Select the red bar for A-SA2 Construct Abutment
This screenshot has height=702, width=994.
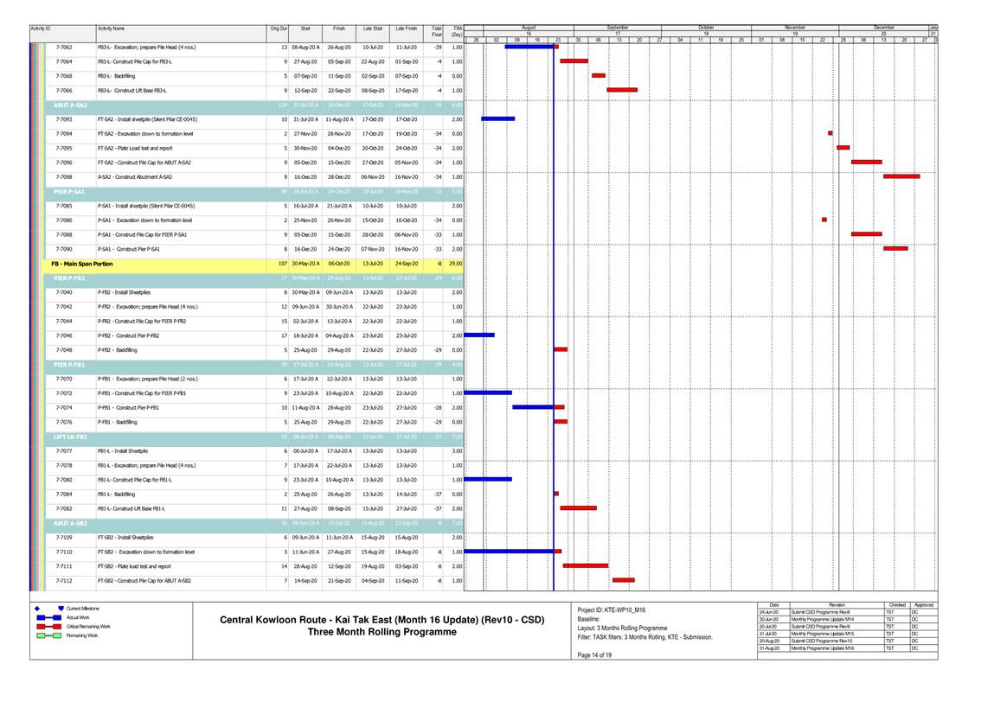[901, 176]
